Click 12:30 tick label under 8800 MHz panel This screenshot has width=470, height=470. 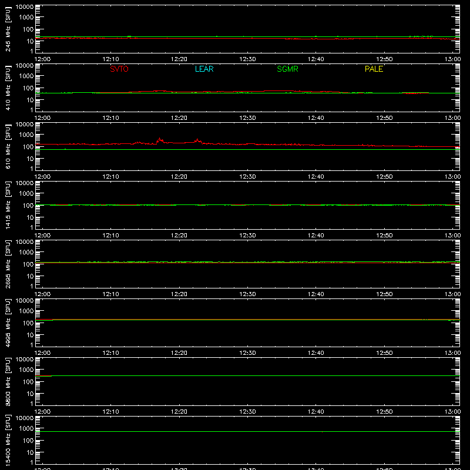[x=247, y=412]
